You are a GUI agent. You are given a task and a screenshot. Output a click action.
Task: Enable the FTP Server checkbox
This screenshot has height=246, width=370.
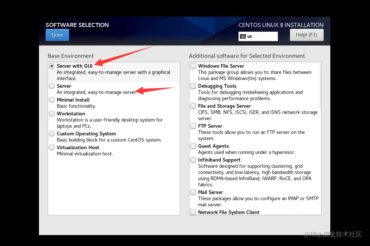click(193, 126)
